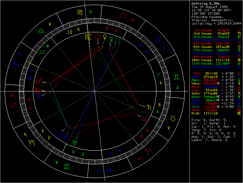Click the red Sun glyph inside the chart wheel
This screenshot has height=183, width=243.
click(x=98, y=37)
